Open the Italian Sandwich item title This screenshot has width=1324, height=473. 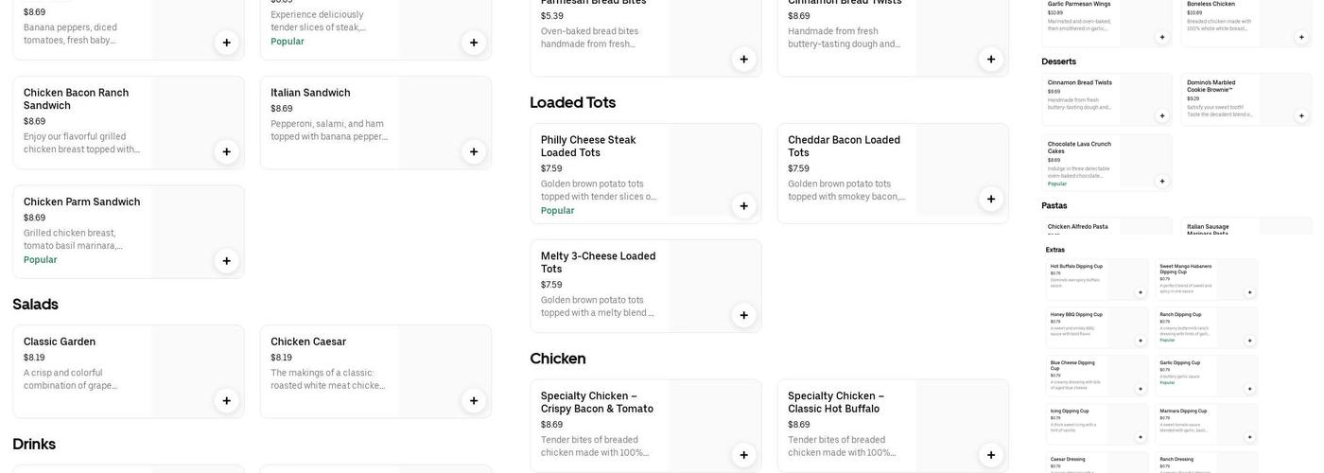pyautogui.click(x=310, y=93)
